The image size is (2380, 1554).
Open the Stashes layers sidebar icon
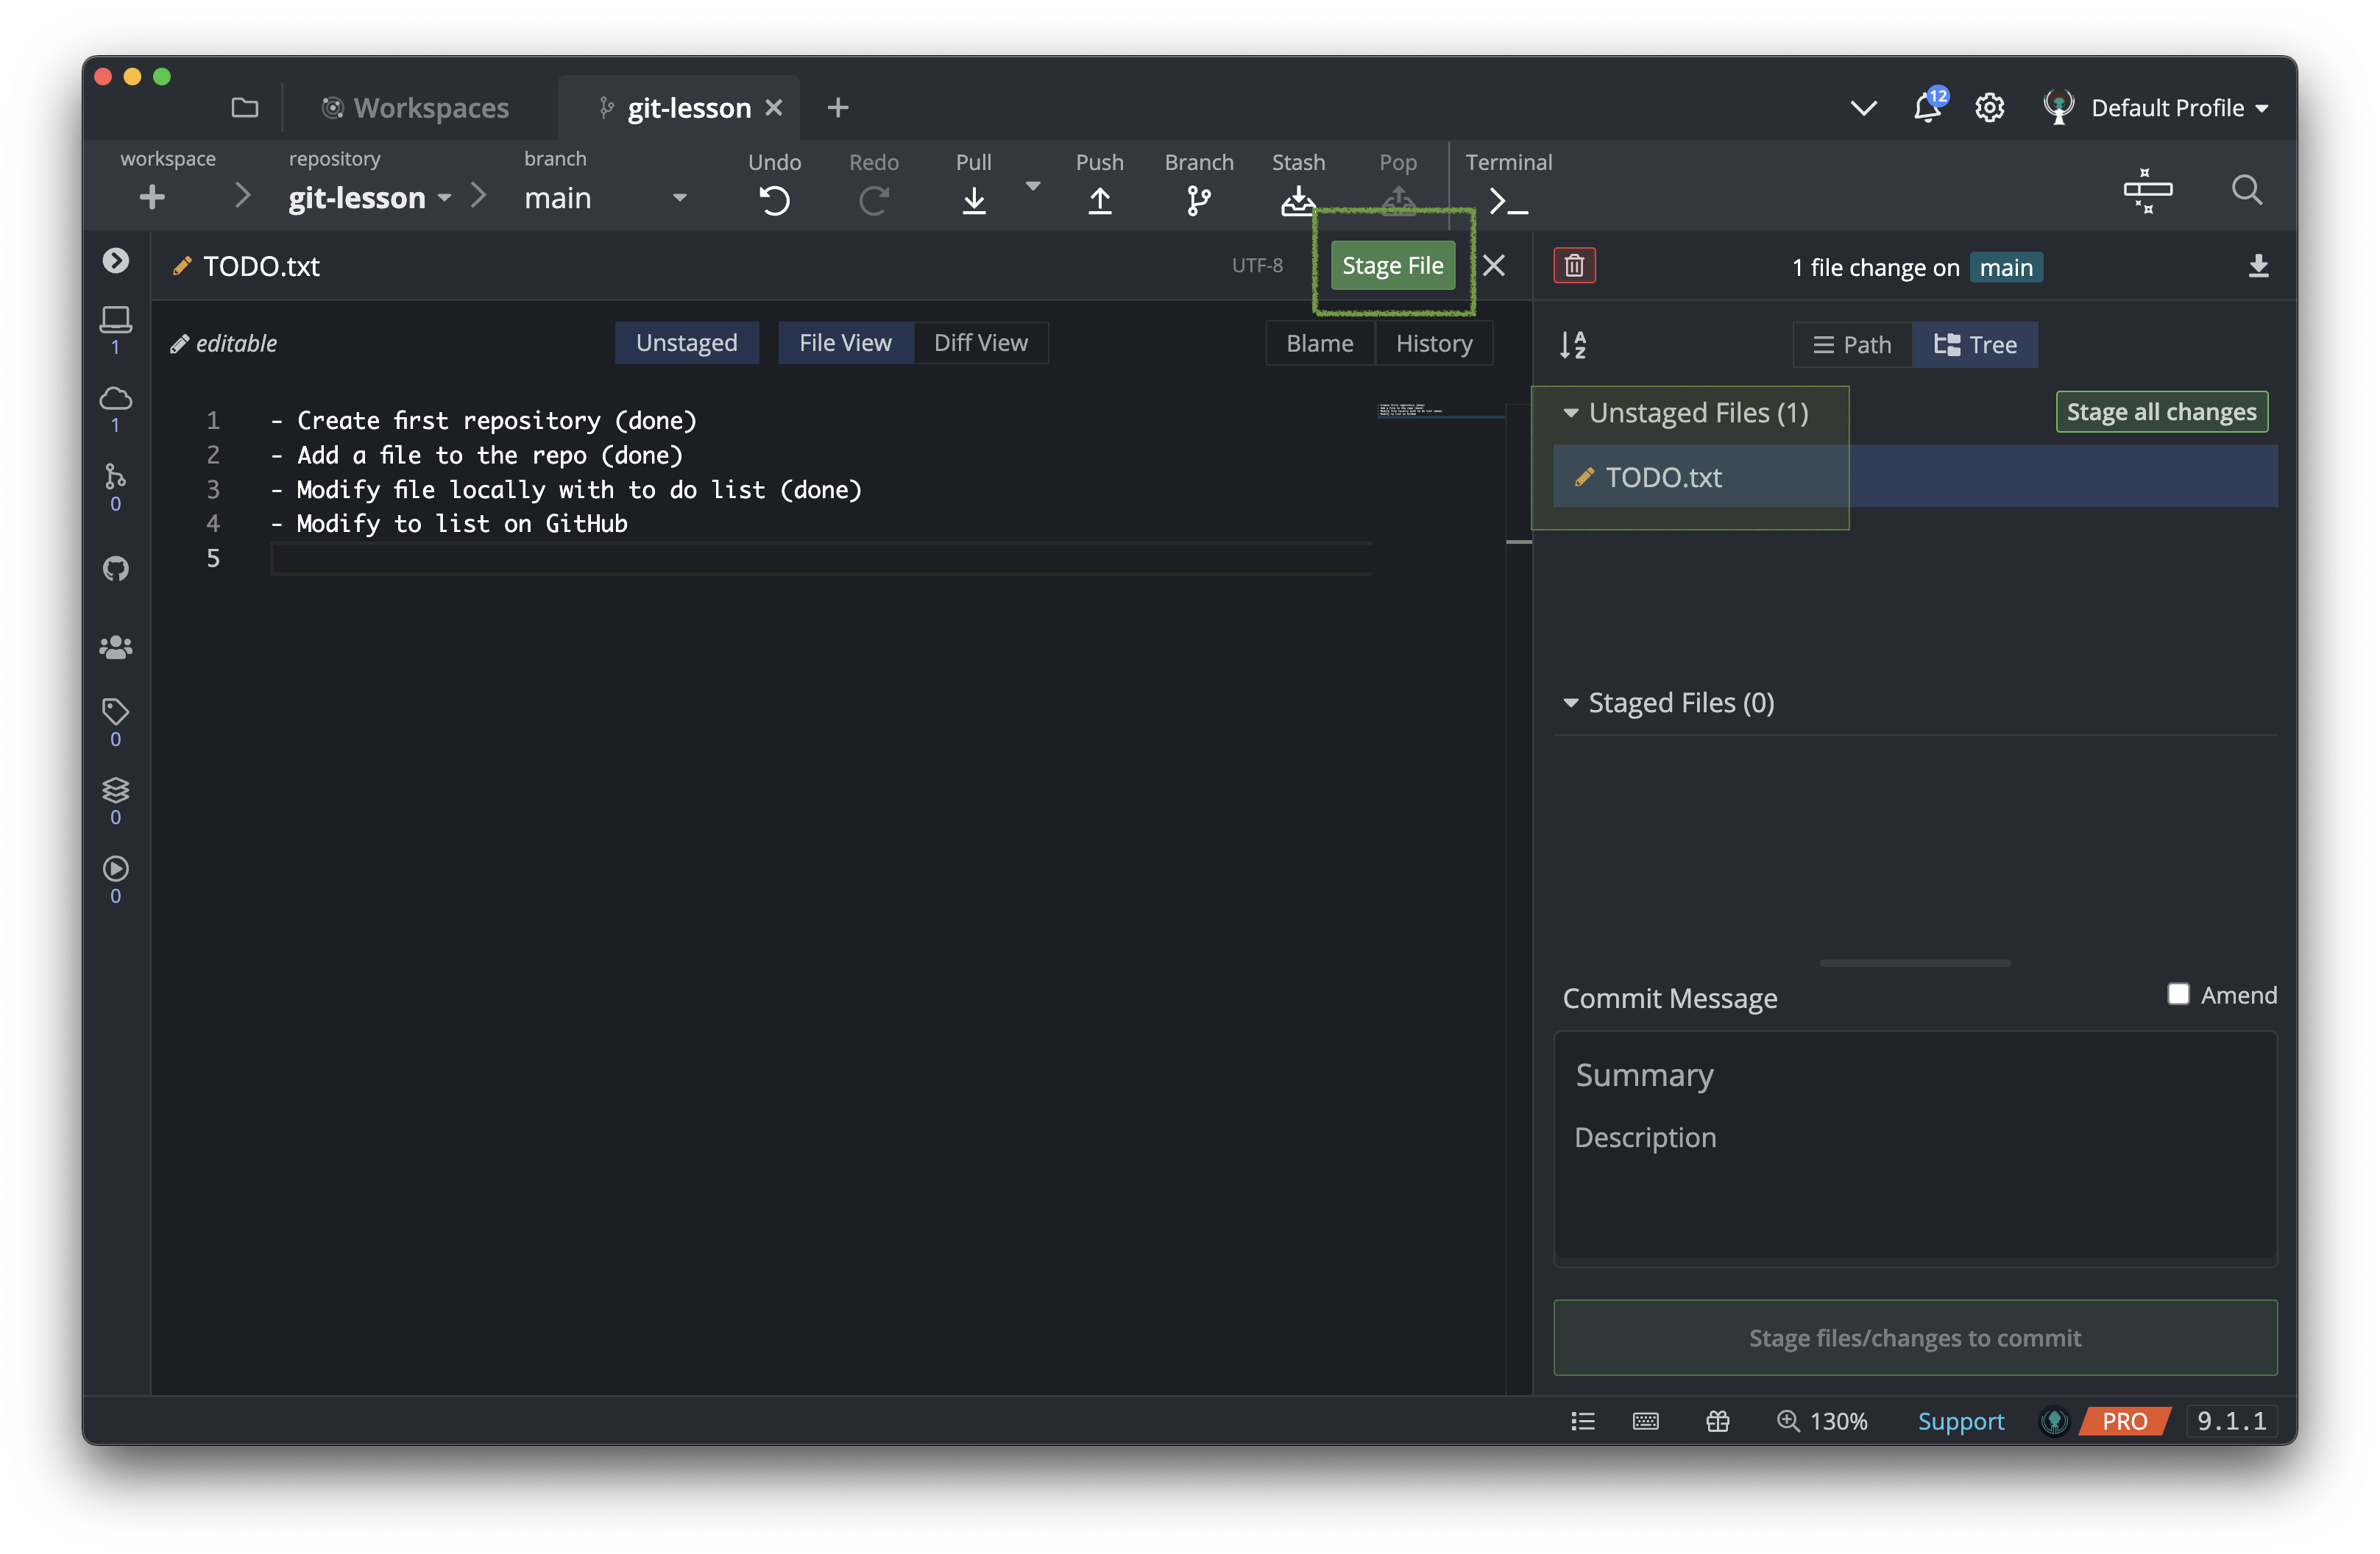[x=116, y=789]
